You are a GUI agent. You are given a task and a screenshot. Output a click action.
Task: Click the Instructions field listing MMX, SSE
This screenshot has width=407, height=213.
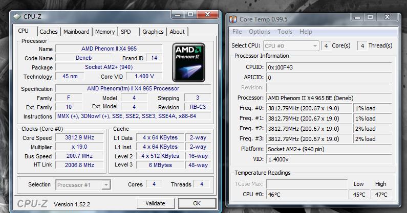coord(133,116)
